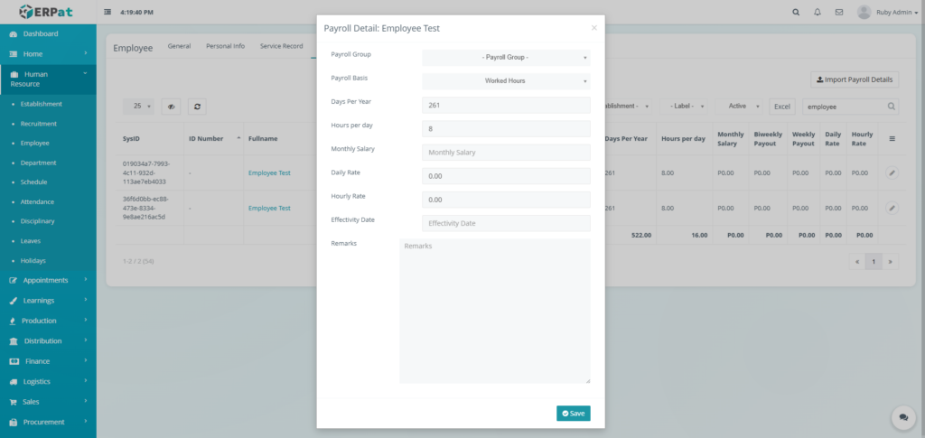Click the Import Payroll Details button
This screenshot has width=925, height=438.
[855, 79]
